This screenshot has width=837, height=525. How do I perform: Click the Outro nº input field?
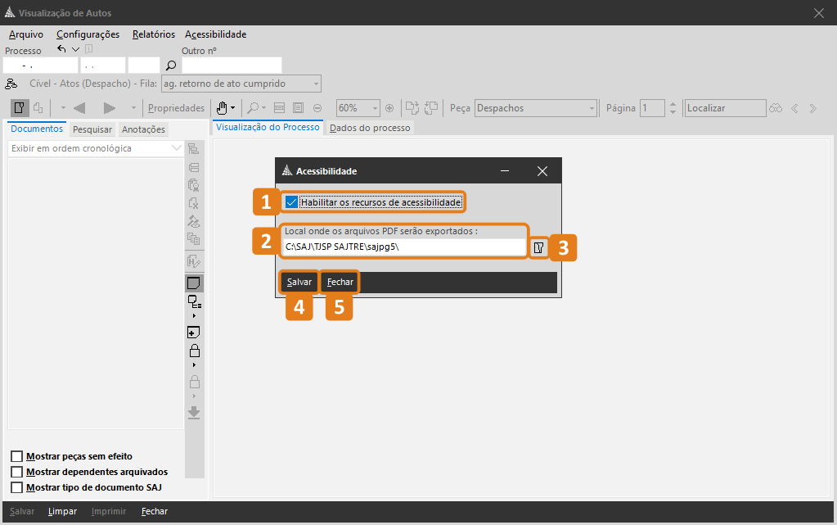pyautogui.click(x=232, y=66)
